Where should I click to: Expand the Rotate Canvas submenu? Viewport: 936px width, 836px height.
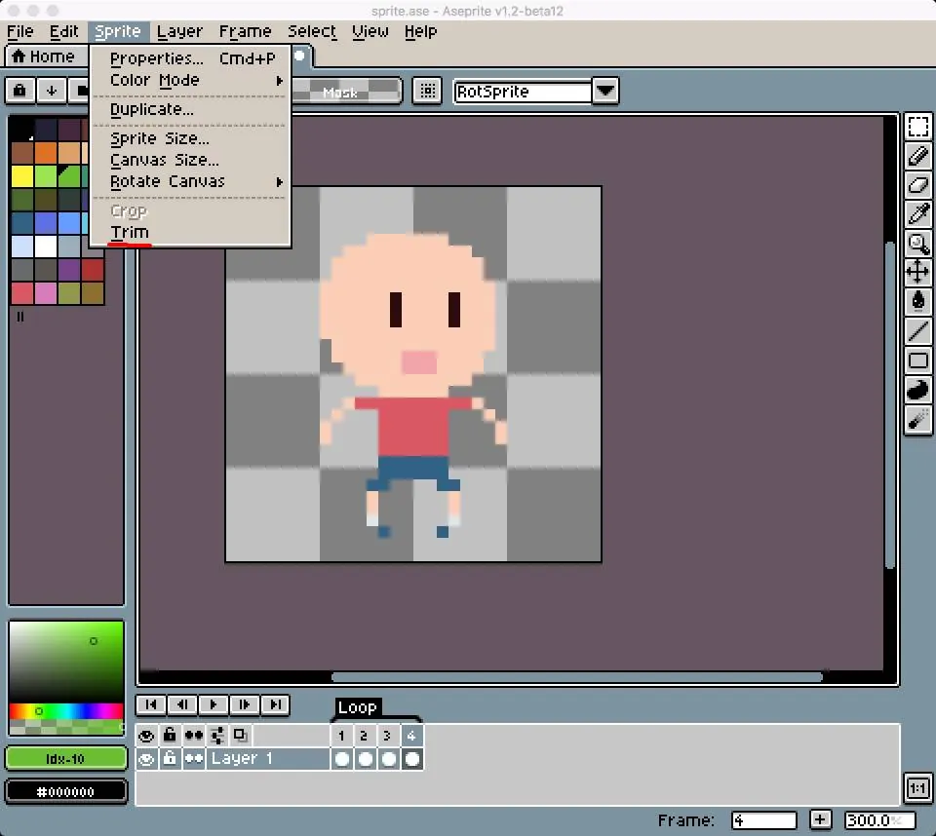(x=190, y=181)
